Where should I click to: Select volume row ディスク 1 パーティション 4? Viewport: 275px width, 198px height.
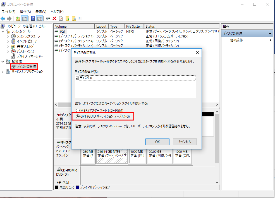tap(137, 41)
